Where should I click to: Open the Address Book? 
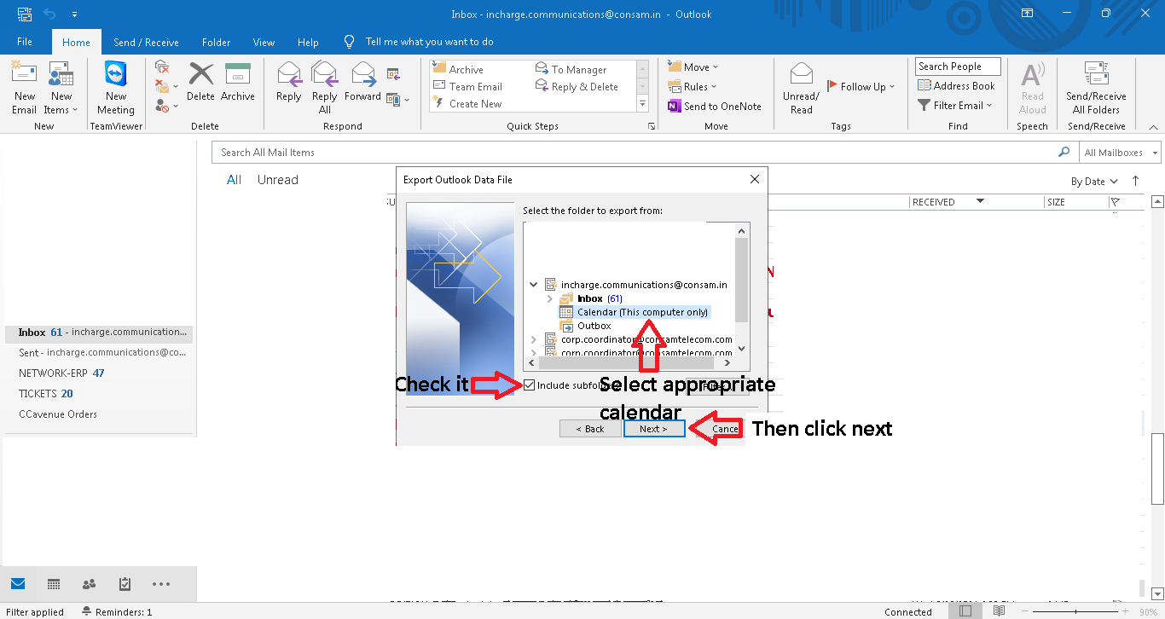956,86
